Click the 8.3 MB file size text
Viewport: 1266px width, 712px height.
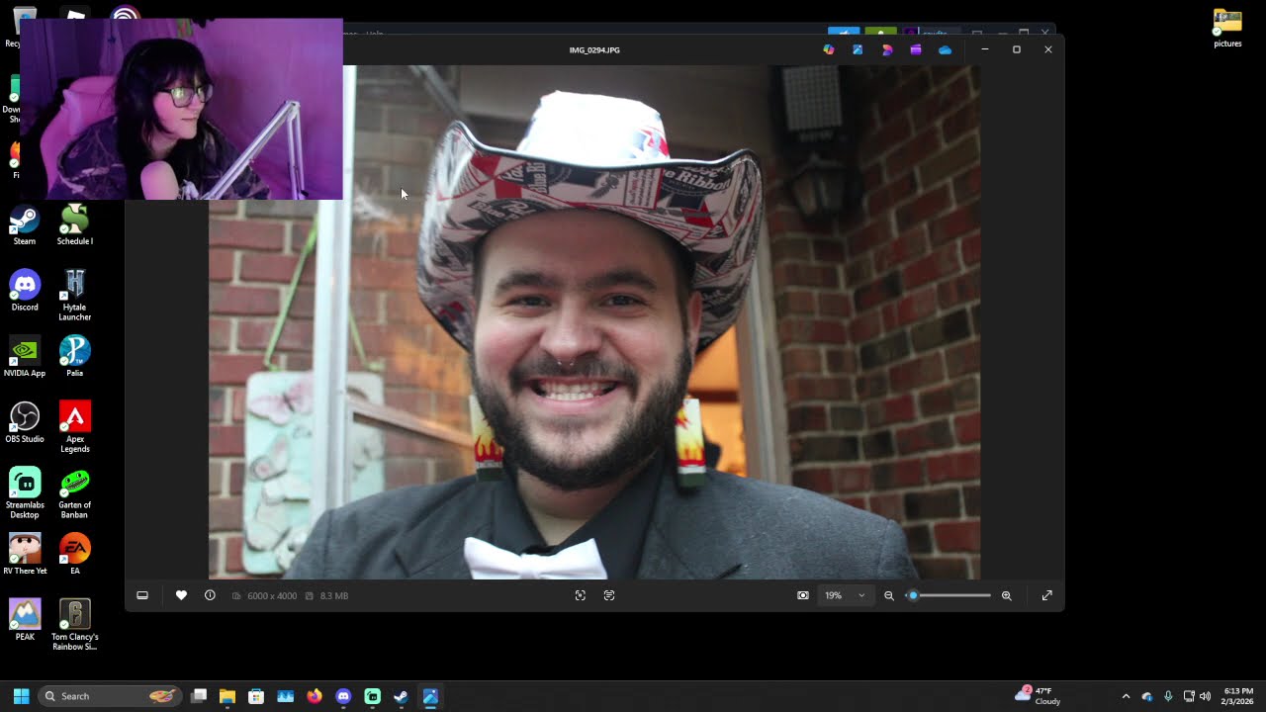pyautogui.click(x=334, y=595)
